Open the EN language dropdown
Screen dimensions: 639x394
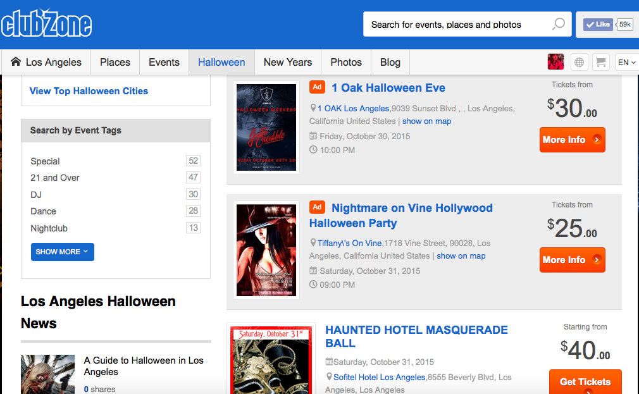(627, 63)
